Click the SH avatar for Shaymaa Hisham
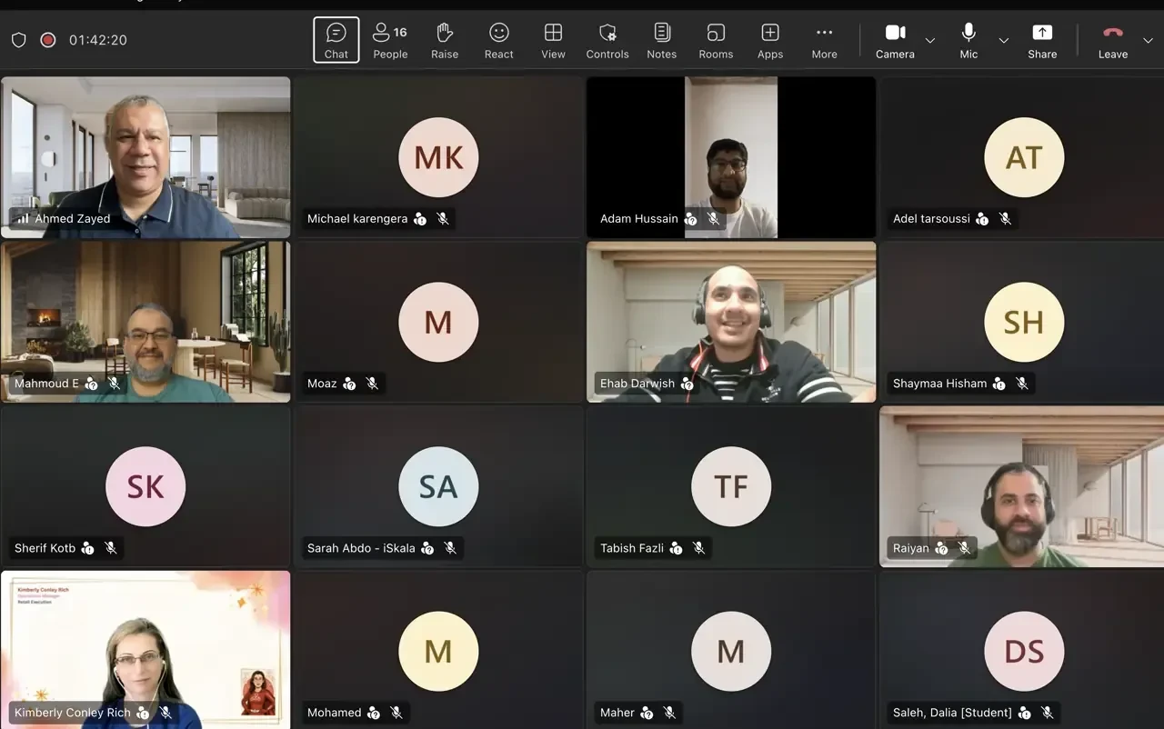Screen dimensions: 1164x729 coord(1024,322)
